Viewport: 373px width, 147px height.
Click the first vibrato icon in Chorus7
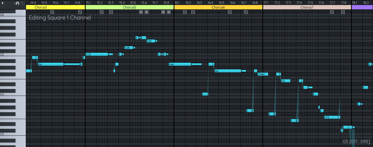332,12
